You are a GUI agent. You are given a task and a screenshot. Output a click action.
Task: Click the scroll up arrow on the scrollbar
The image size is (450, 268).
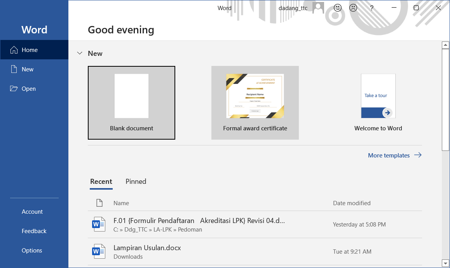[445, 45]
